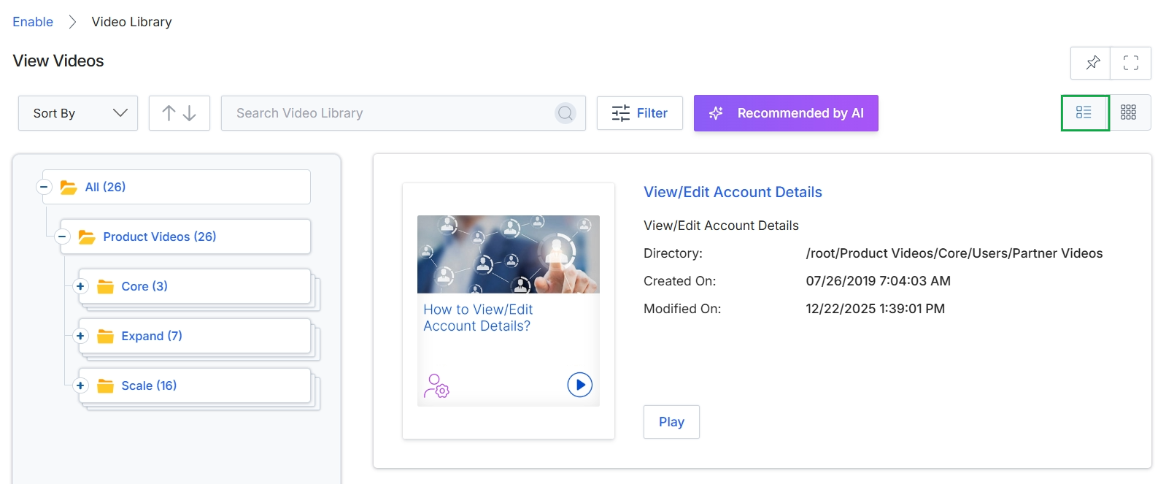Screen dimensions: 1166x484
Task: Click the Created On date 07/26/2019
Action: (879, 281)
